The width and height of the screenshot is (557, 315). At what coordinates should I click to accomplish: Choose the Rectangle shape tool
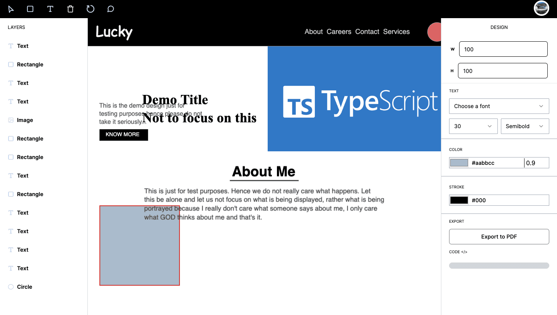[x=30, y=9]
